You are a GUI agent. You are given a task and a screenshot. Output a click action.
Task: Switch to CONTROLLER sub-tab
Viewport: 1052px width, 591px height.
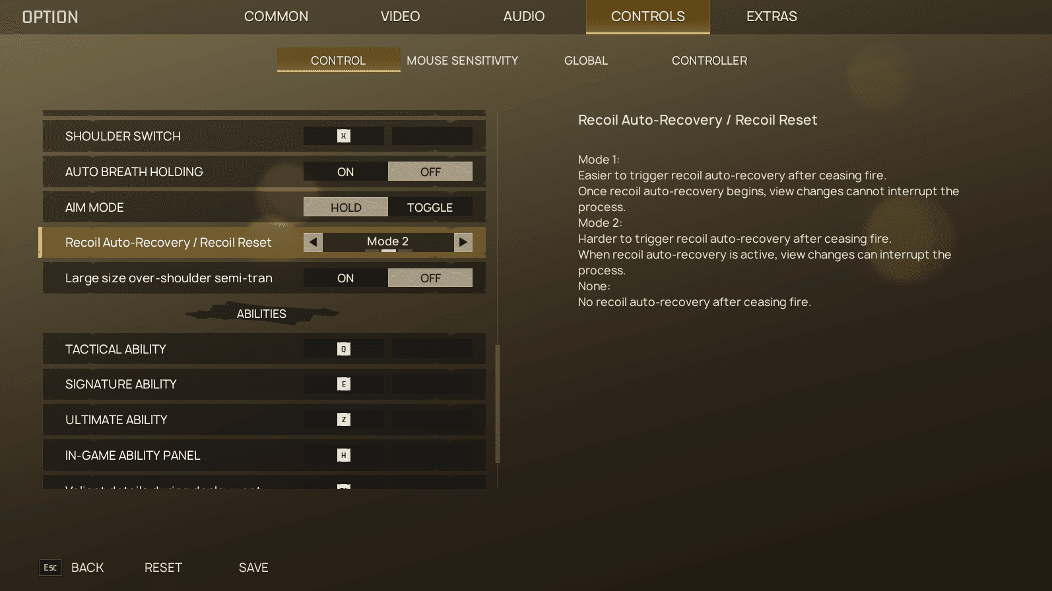[709, 60]
